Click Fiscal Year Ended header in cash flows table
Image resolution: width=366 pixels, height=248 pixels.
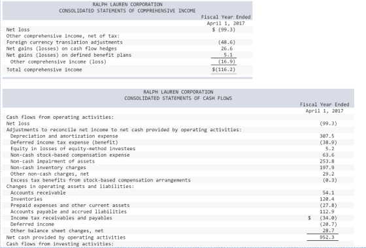coord(324,104)
